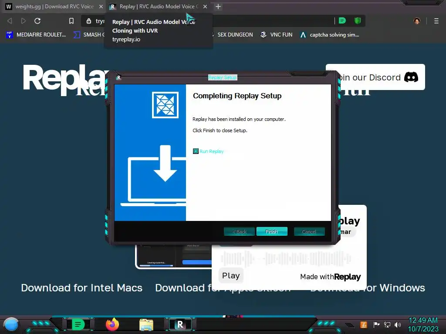
Task: Click 'Made with Replay' text
Action: (x=331, y=277)
